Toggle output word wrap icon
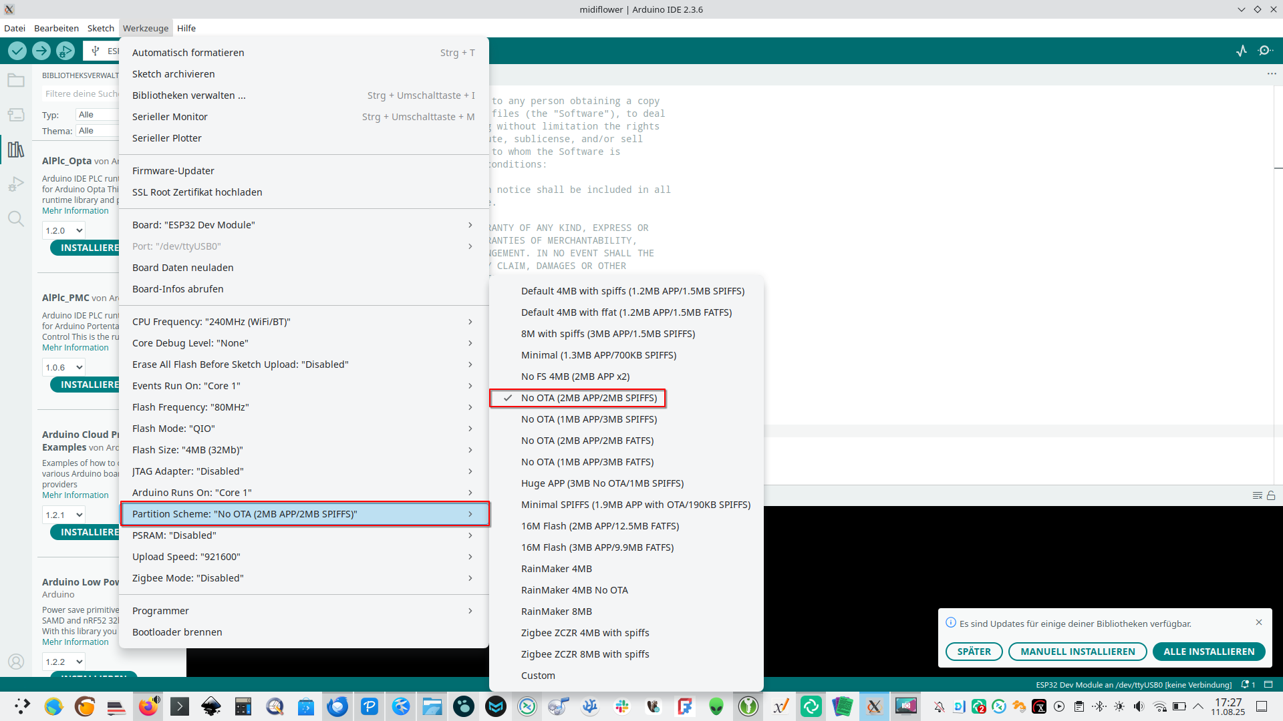Image resolution: width=1283 pixels, height=721 pixels. [x=1257, y=495]
